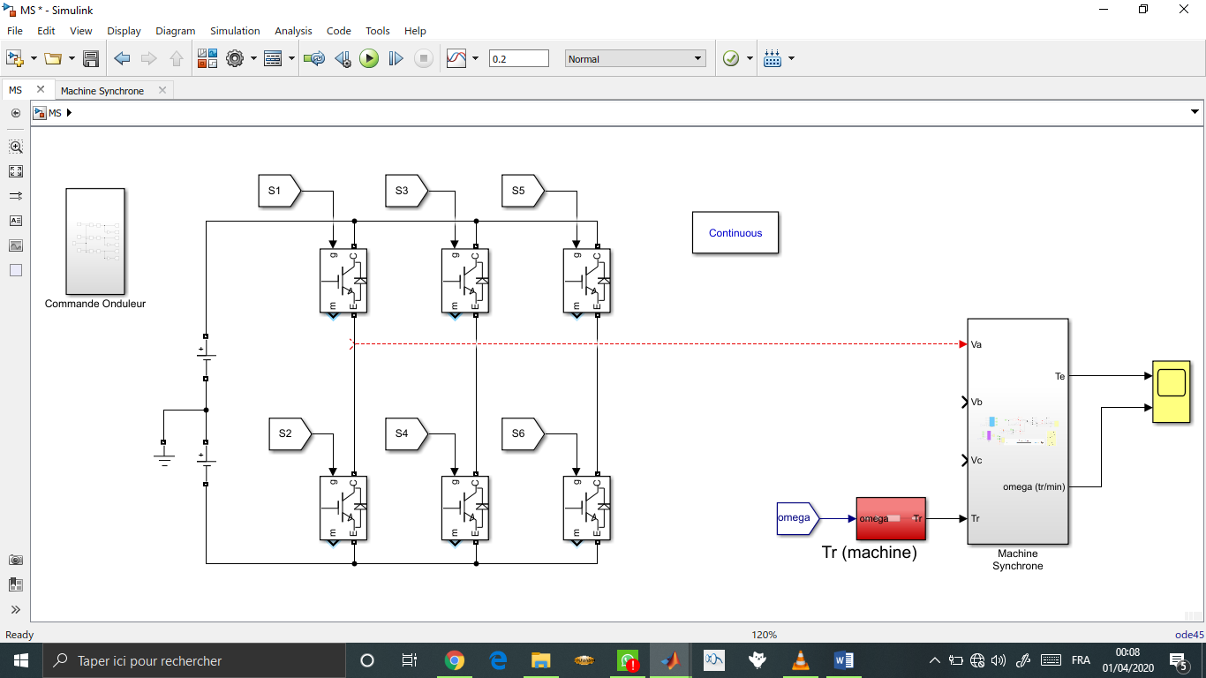Expand the palette with double chevron
Image resolution: width=1206 pixels, height=678 pixels.
[x=15, y=609]
